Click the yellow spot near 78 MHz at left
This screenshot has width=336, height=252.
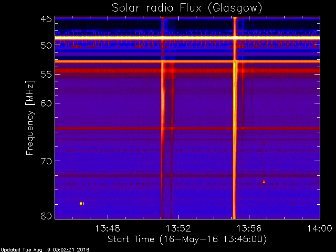click(81, 204)
